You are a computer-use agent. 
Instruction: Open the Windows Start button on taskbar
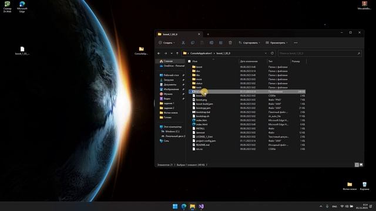[x=175, y=206]
